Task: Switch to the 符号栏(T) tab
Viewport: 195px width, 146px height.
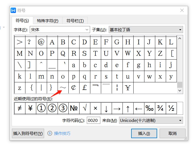Action: point(75,21)
